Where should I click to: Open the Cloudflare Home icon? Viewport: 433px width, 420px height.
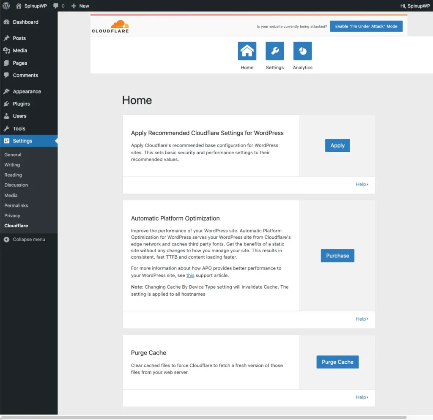[x=247, y=50]
